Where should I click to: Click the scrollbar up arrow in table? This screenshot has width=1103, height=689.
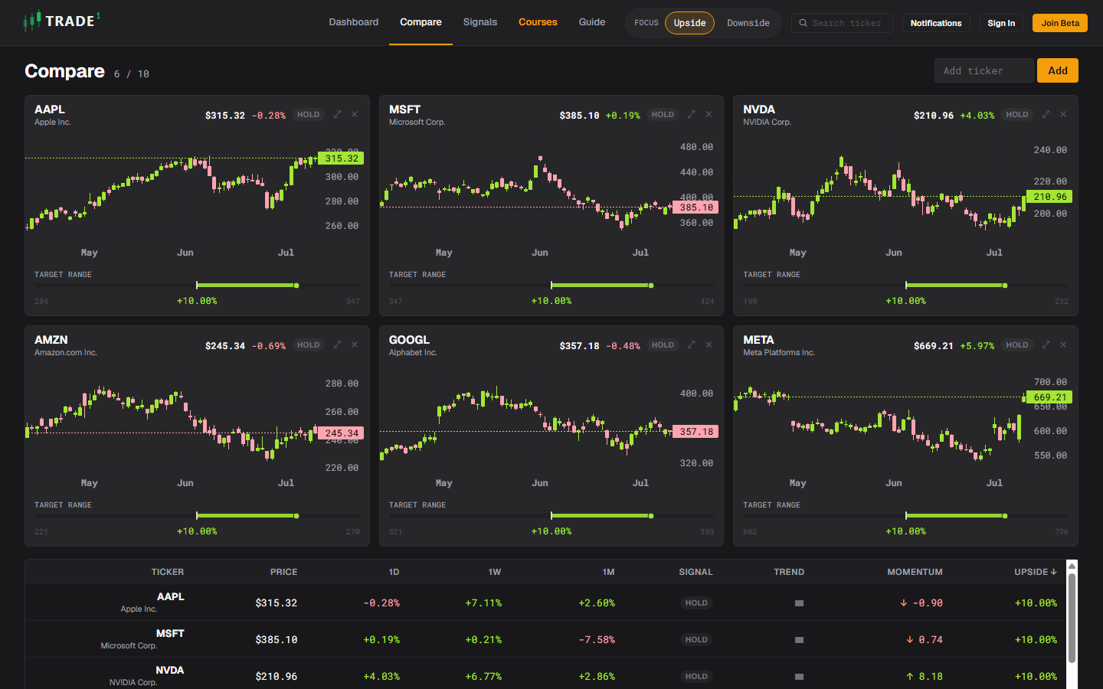[x=1072, y=566]
